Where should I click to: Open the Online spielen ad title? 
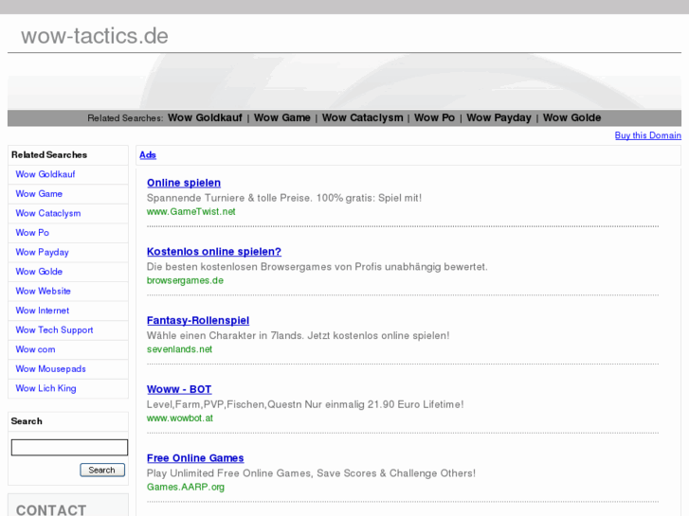[x=184, y=183]
